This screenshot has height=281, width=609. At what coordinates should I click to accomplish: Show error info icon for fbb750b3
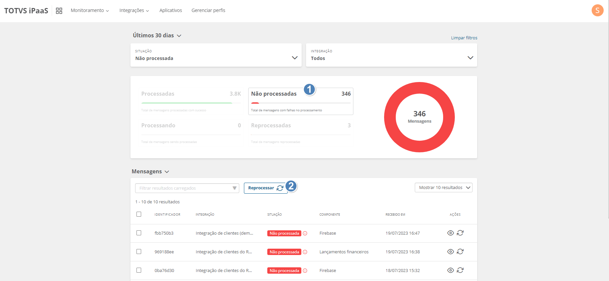pos(305,233)
